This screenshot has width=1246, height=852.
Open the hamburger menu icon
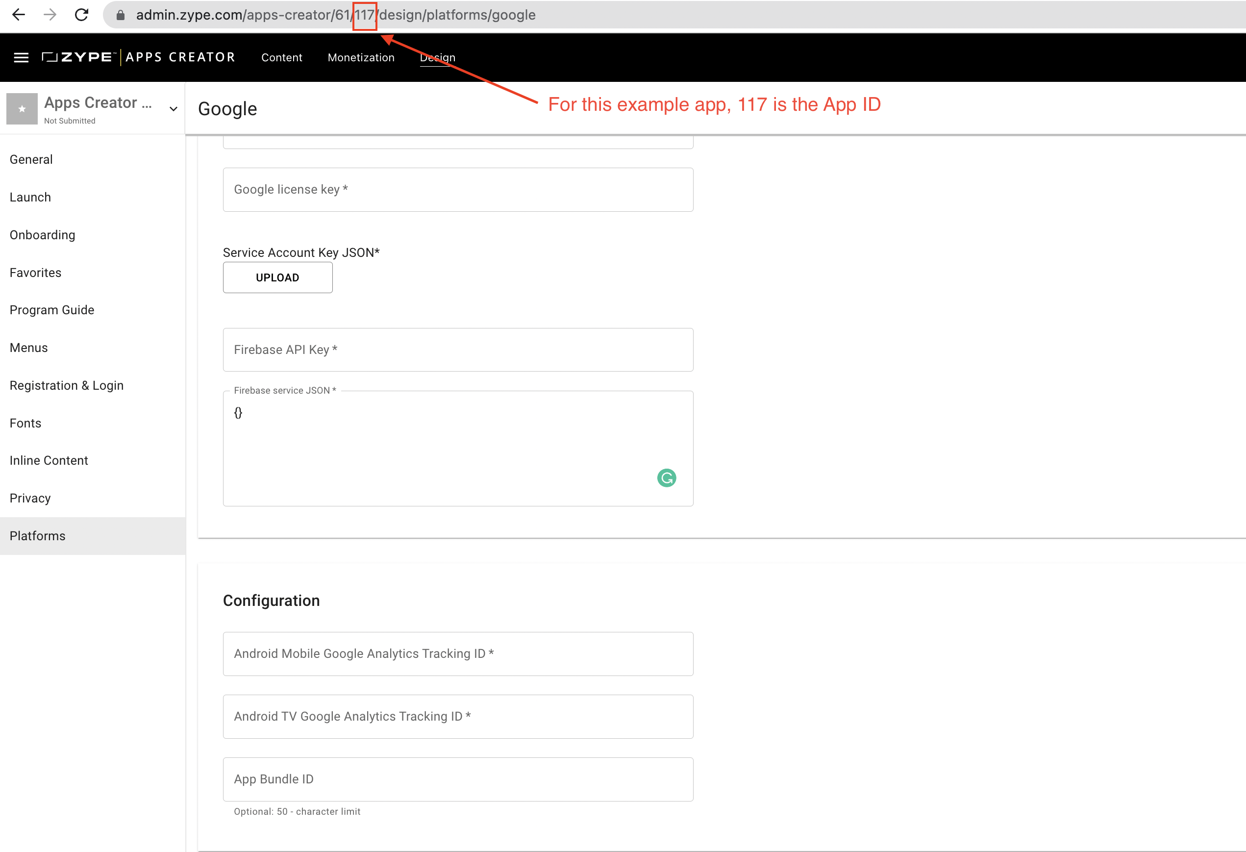[x=21, y=57]
